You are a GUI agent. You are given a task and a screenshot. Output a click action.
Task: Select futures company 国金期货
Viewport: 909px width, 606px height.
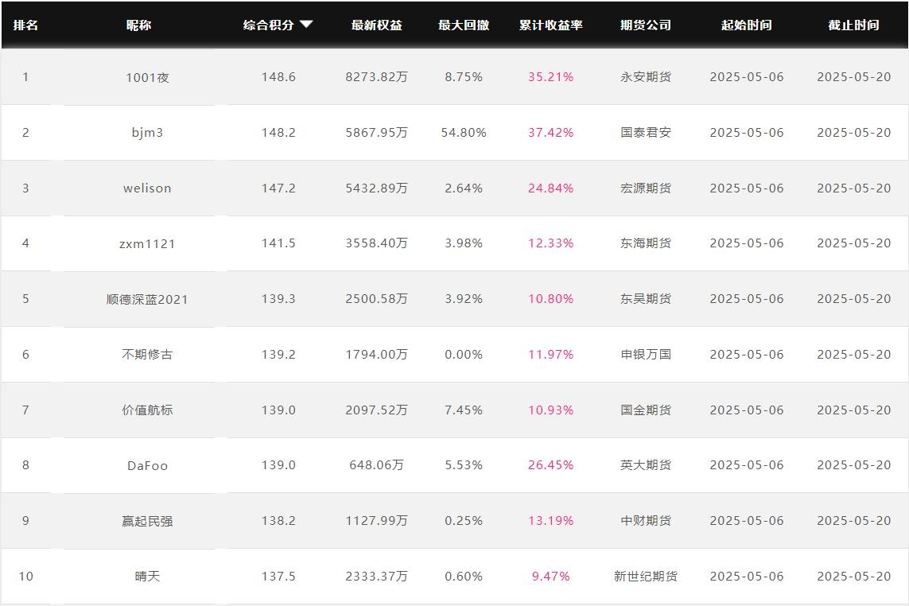point(646,410)
